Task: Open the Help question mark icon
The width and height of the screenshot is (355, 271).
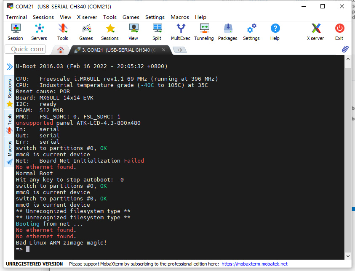Action: [x=275, y=32]
